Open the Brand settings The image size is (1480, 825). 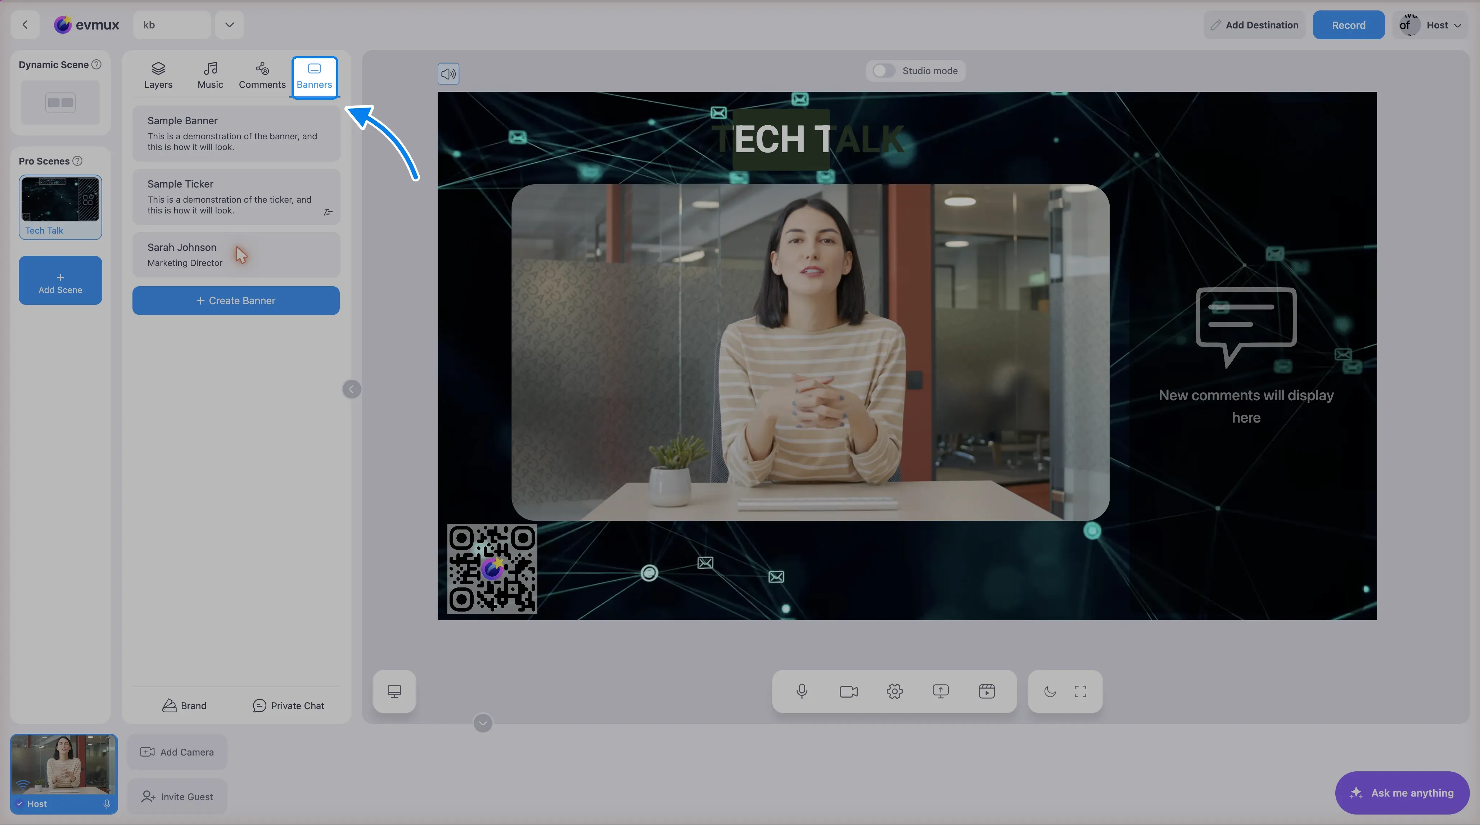click(184, 705)
